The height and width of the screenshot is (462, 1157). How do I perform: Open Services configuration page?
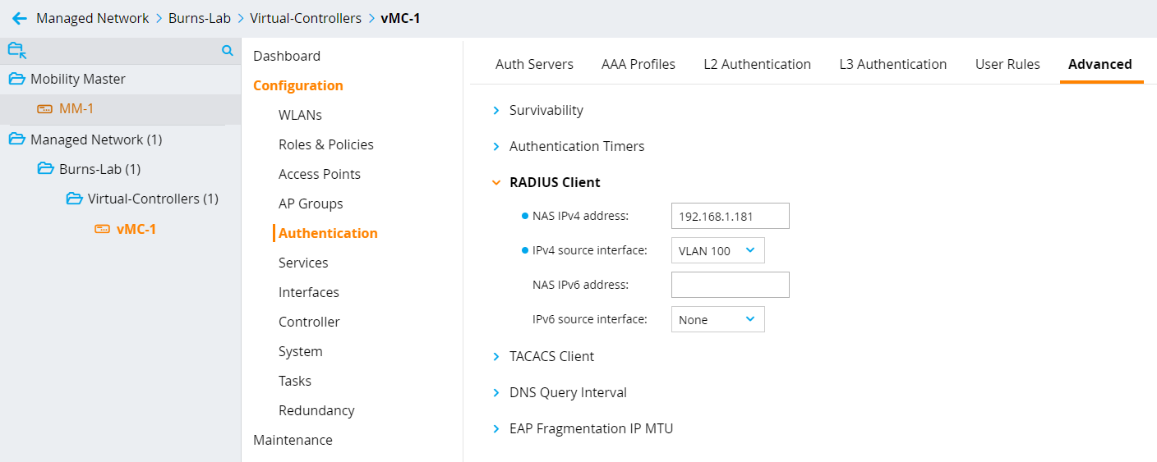click(303, 263)
